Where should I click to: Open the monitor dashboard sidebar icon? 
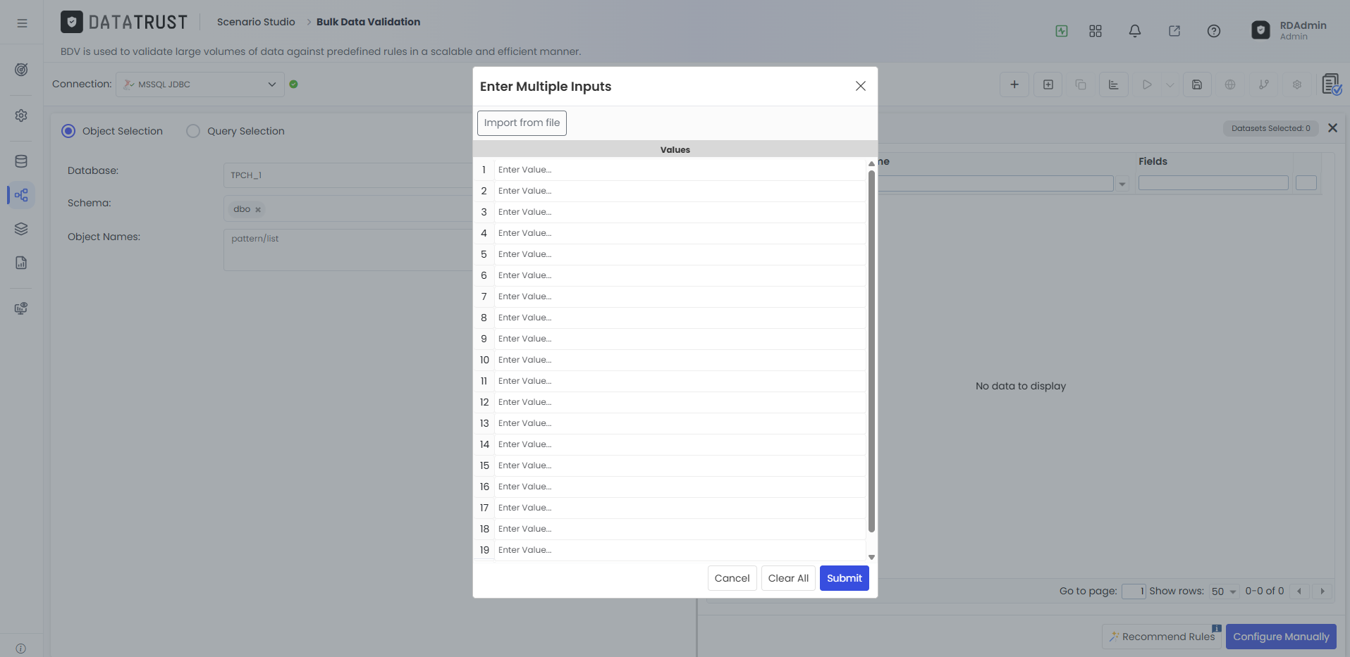21,308
